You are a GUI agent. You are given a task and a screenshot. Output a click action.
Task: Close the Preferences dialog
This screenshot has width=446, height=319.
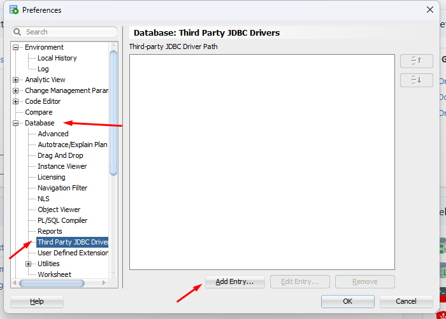430,10
